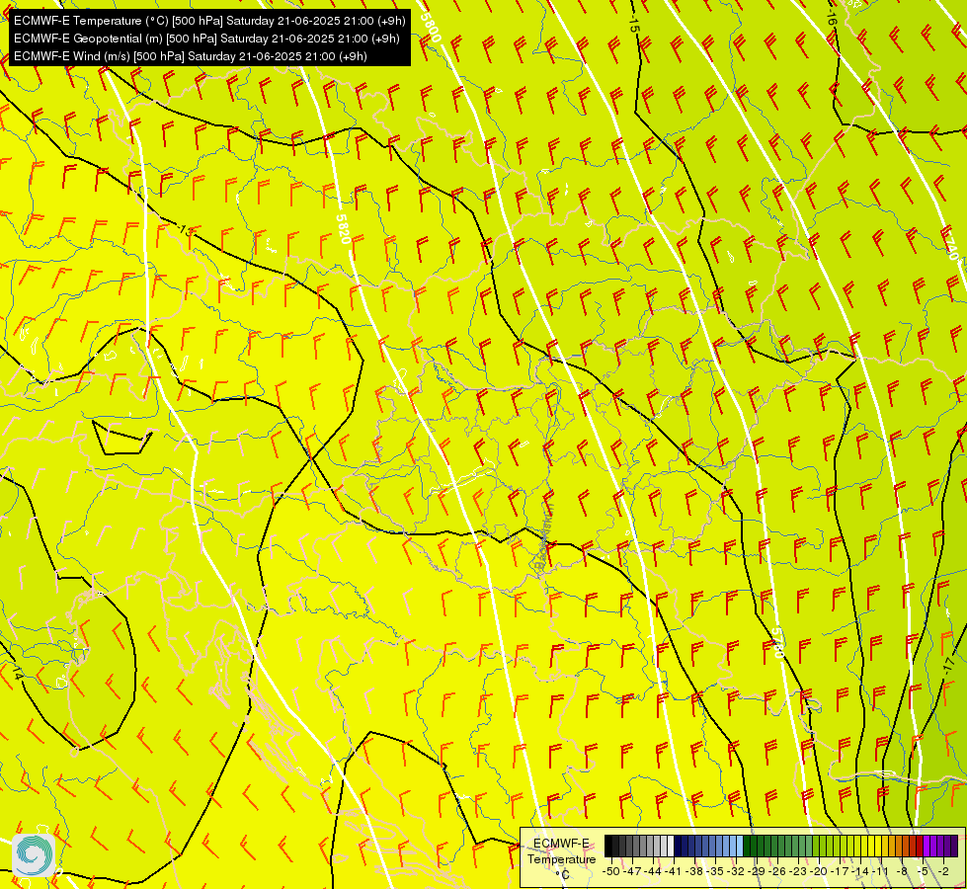
Task: Select the ECMWF-E Wind 500 hPa title line
Action: coord(190,56)
